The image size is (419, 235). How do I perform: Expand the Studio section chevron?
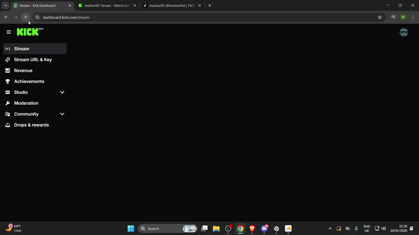tap(62, 92)
